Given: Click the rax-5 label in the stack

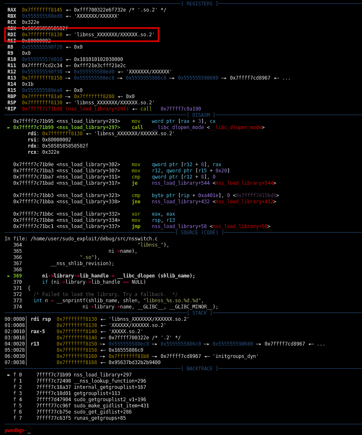Looking at the screenshot, I should pyautogui.click(x=38, y=332).
